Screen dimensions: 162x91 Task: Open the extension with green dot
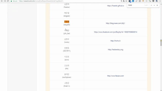click(150, 1)
